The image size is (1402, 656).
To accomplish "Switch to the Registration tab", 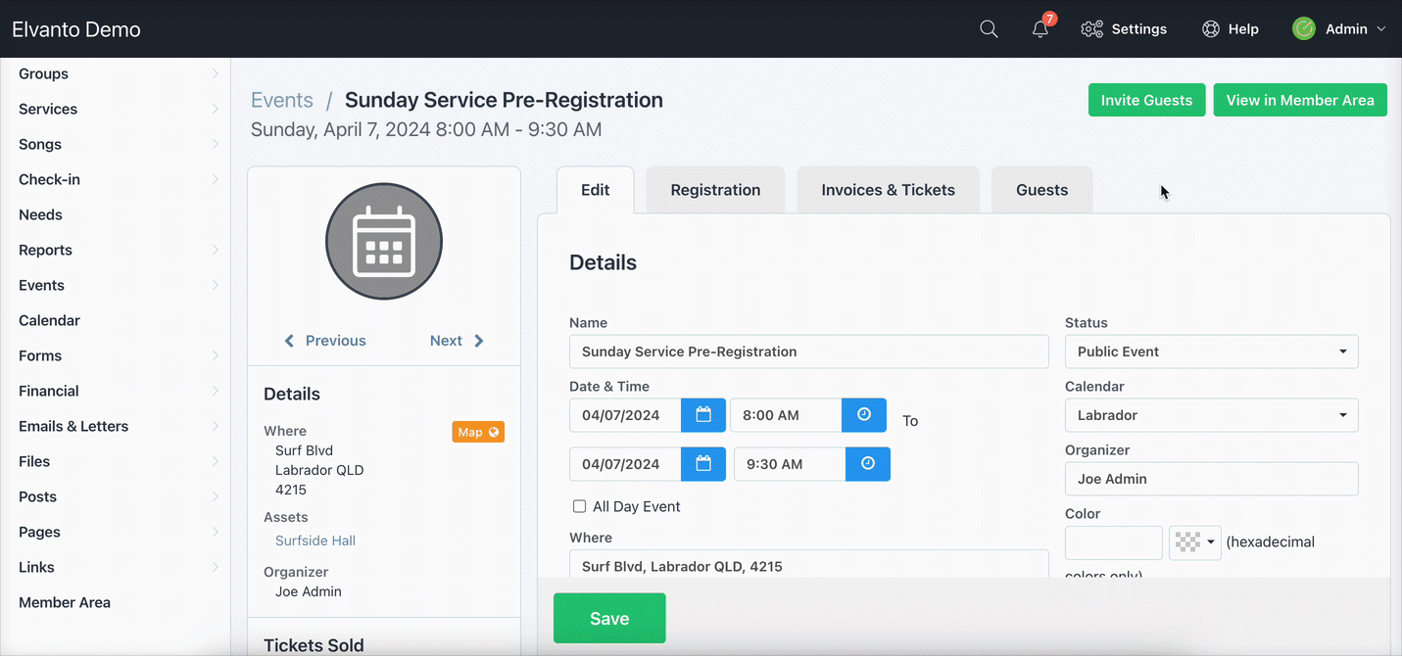I will 715,190.
